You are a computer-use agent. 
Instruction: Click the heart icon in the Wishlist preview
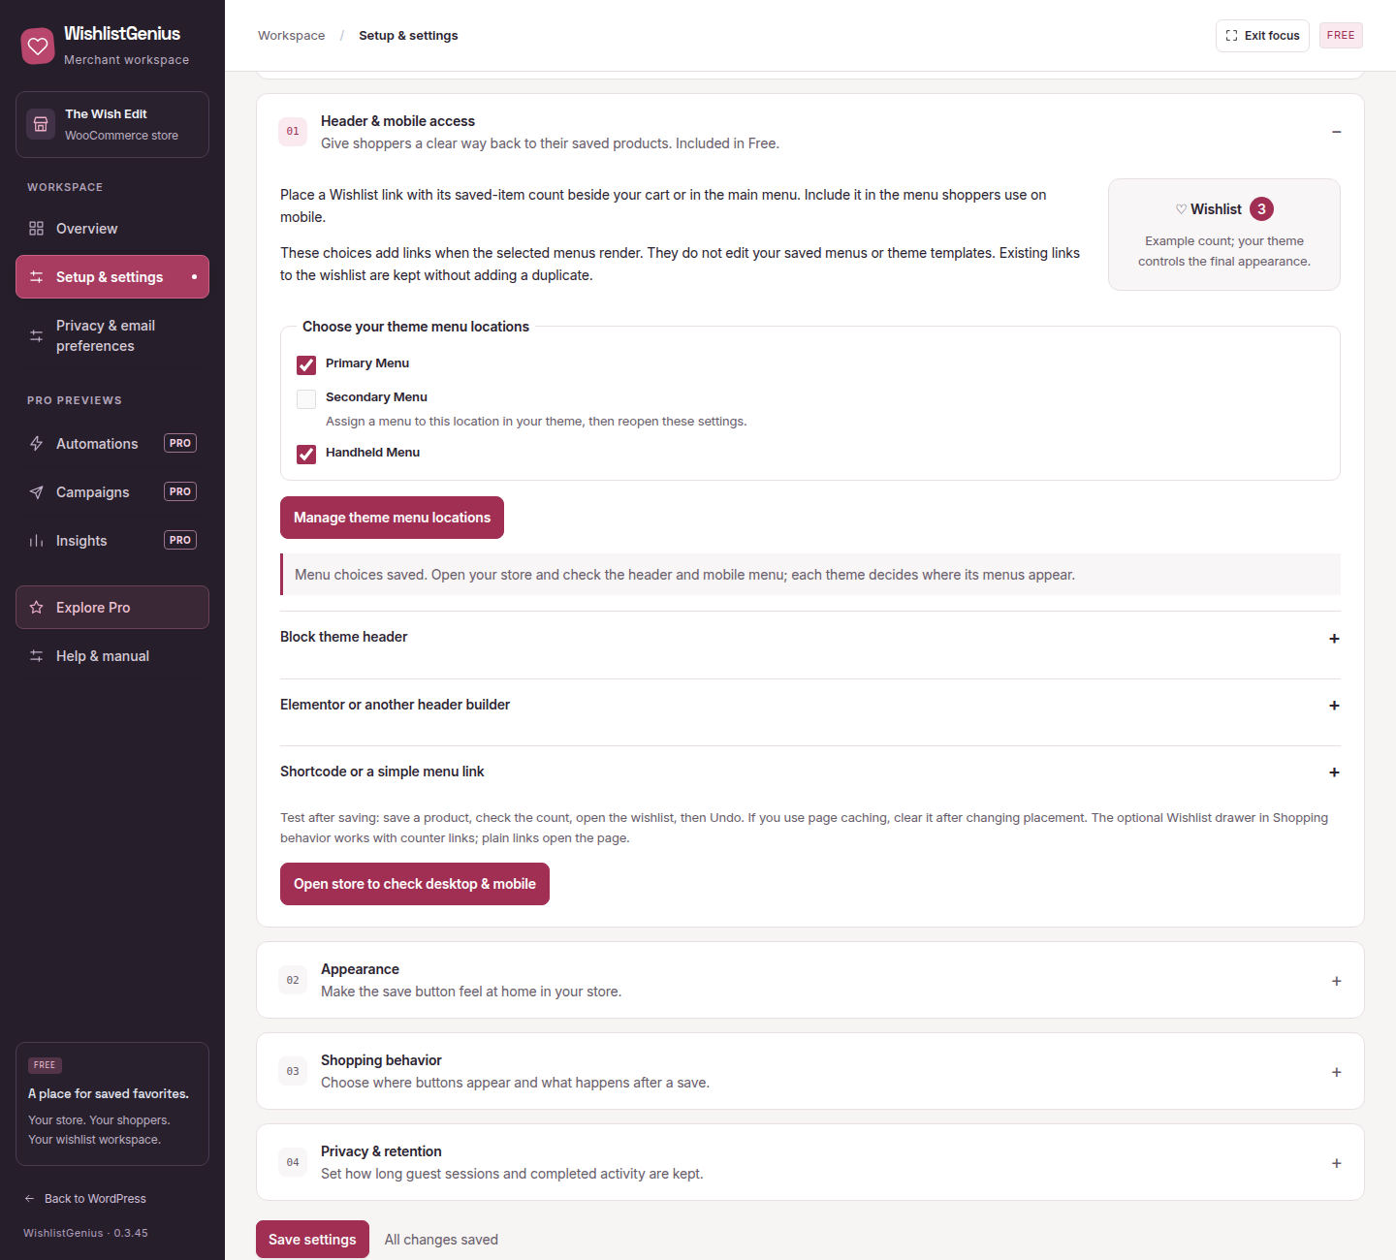(1181, 209)
